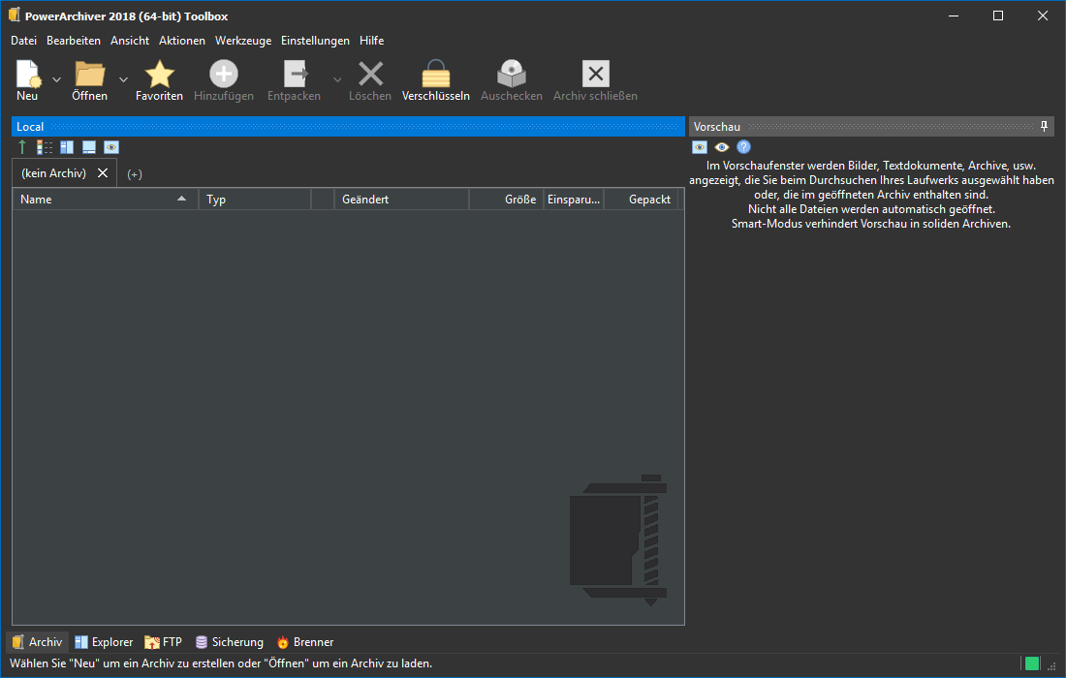The width and height of the screenshot is (1066, 678).
Task: Switch to the Explorer view
Action: pyautogui.click(x=104, y=642)
